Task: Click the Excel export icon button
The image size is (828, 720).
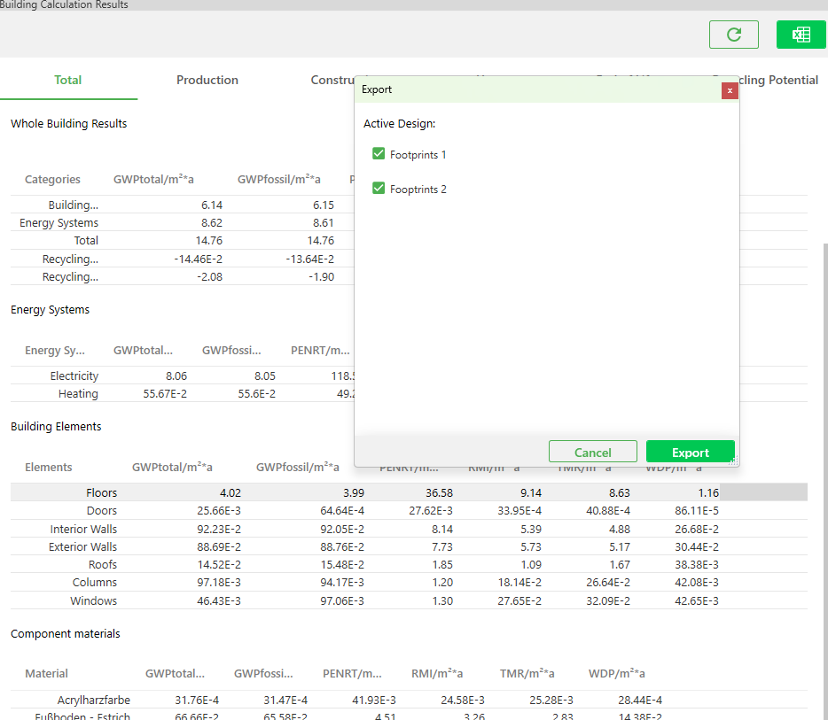Action: [801, 35]
